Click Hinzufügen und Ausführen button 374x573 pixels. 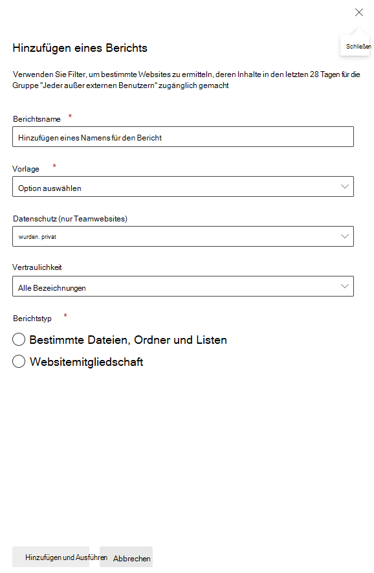(50, 557)
